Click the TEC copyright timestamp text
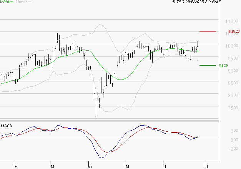The width and height of the screenshot is (241, 169). (196, 2)
